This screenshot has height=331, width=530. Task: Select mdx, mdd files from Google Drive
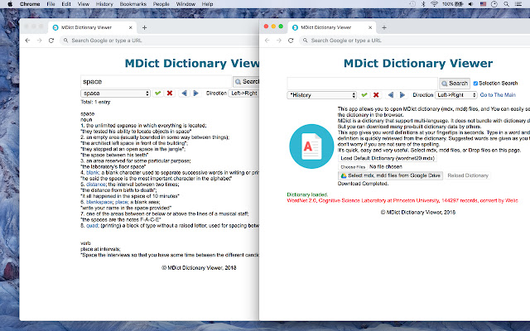pyautogui.click(x=390, y=175)
